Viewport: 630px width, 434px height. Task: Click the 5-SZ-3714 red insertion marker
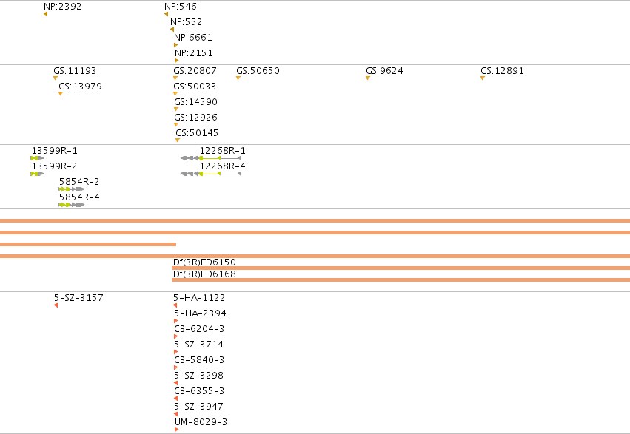[x=176, y=352]
